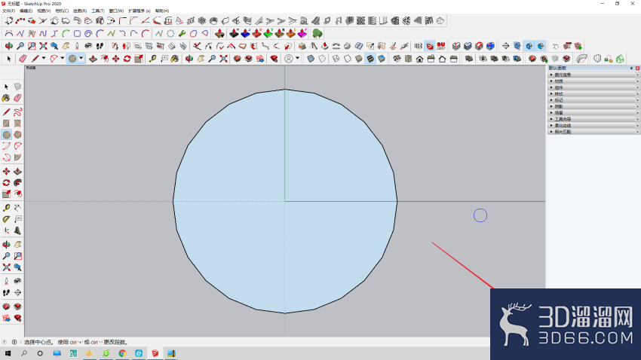Open the circle tool dropdown arrow
The image size is (641, 360).
(x=81, y=58)
